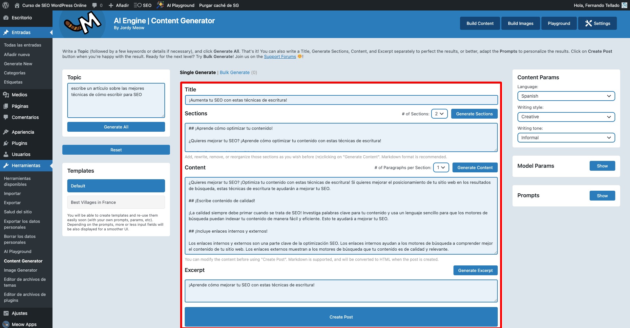The width and height of the screenshot is (630, 328).
Task: Open Apariencia via its brush icon
Action: [x=6, y=132]
